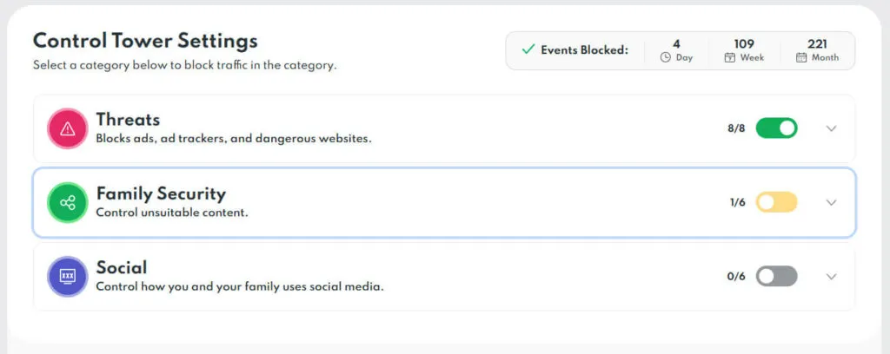Click the red Threats warning icon
Image resolution: width=890 pixels, height=354 pixels.
(x=68, y=129)
